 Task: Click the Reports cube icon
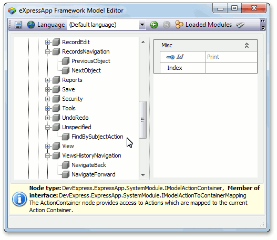[56, 80]
